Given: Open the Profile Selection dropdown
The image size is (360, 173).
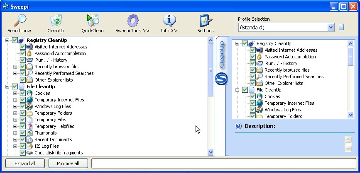Looking at the screenshot, I should click(x=331, y=27).
